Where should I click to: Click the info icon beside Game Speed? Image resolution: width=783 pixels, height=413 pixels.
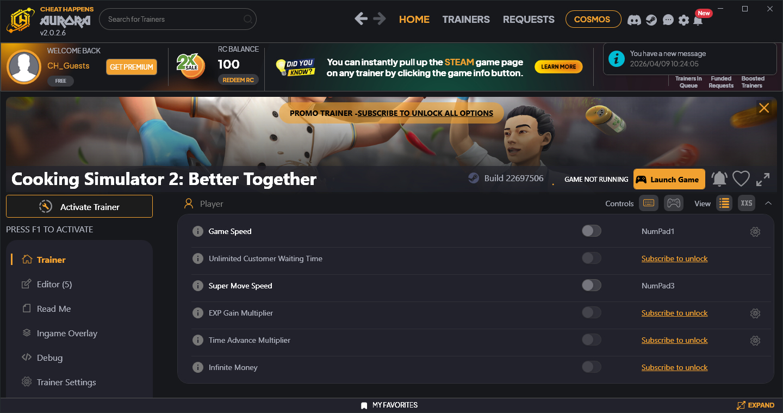coord(198,231)
